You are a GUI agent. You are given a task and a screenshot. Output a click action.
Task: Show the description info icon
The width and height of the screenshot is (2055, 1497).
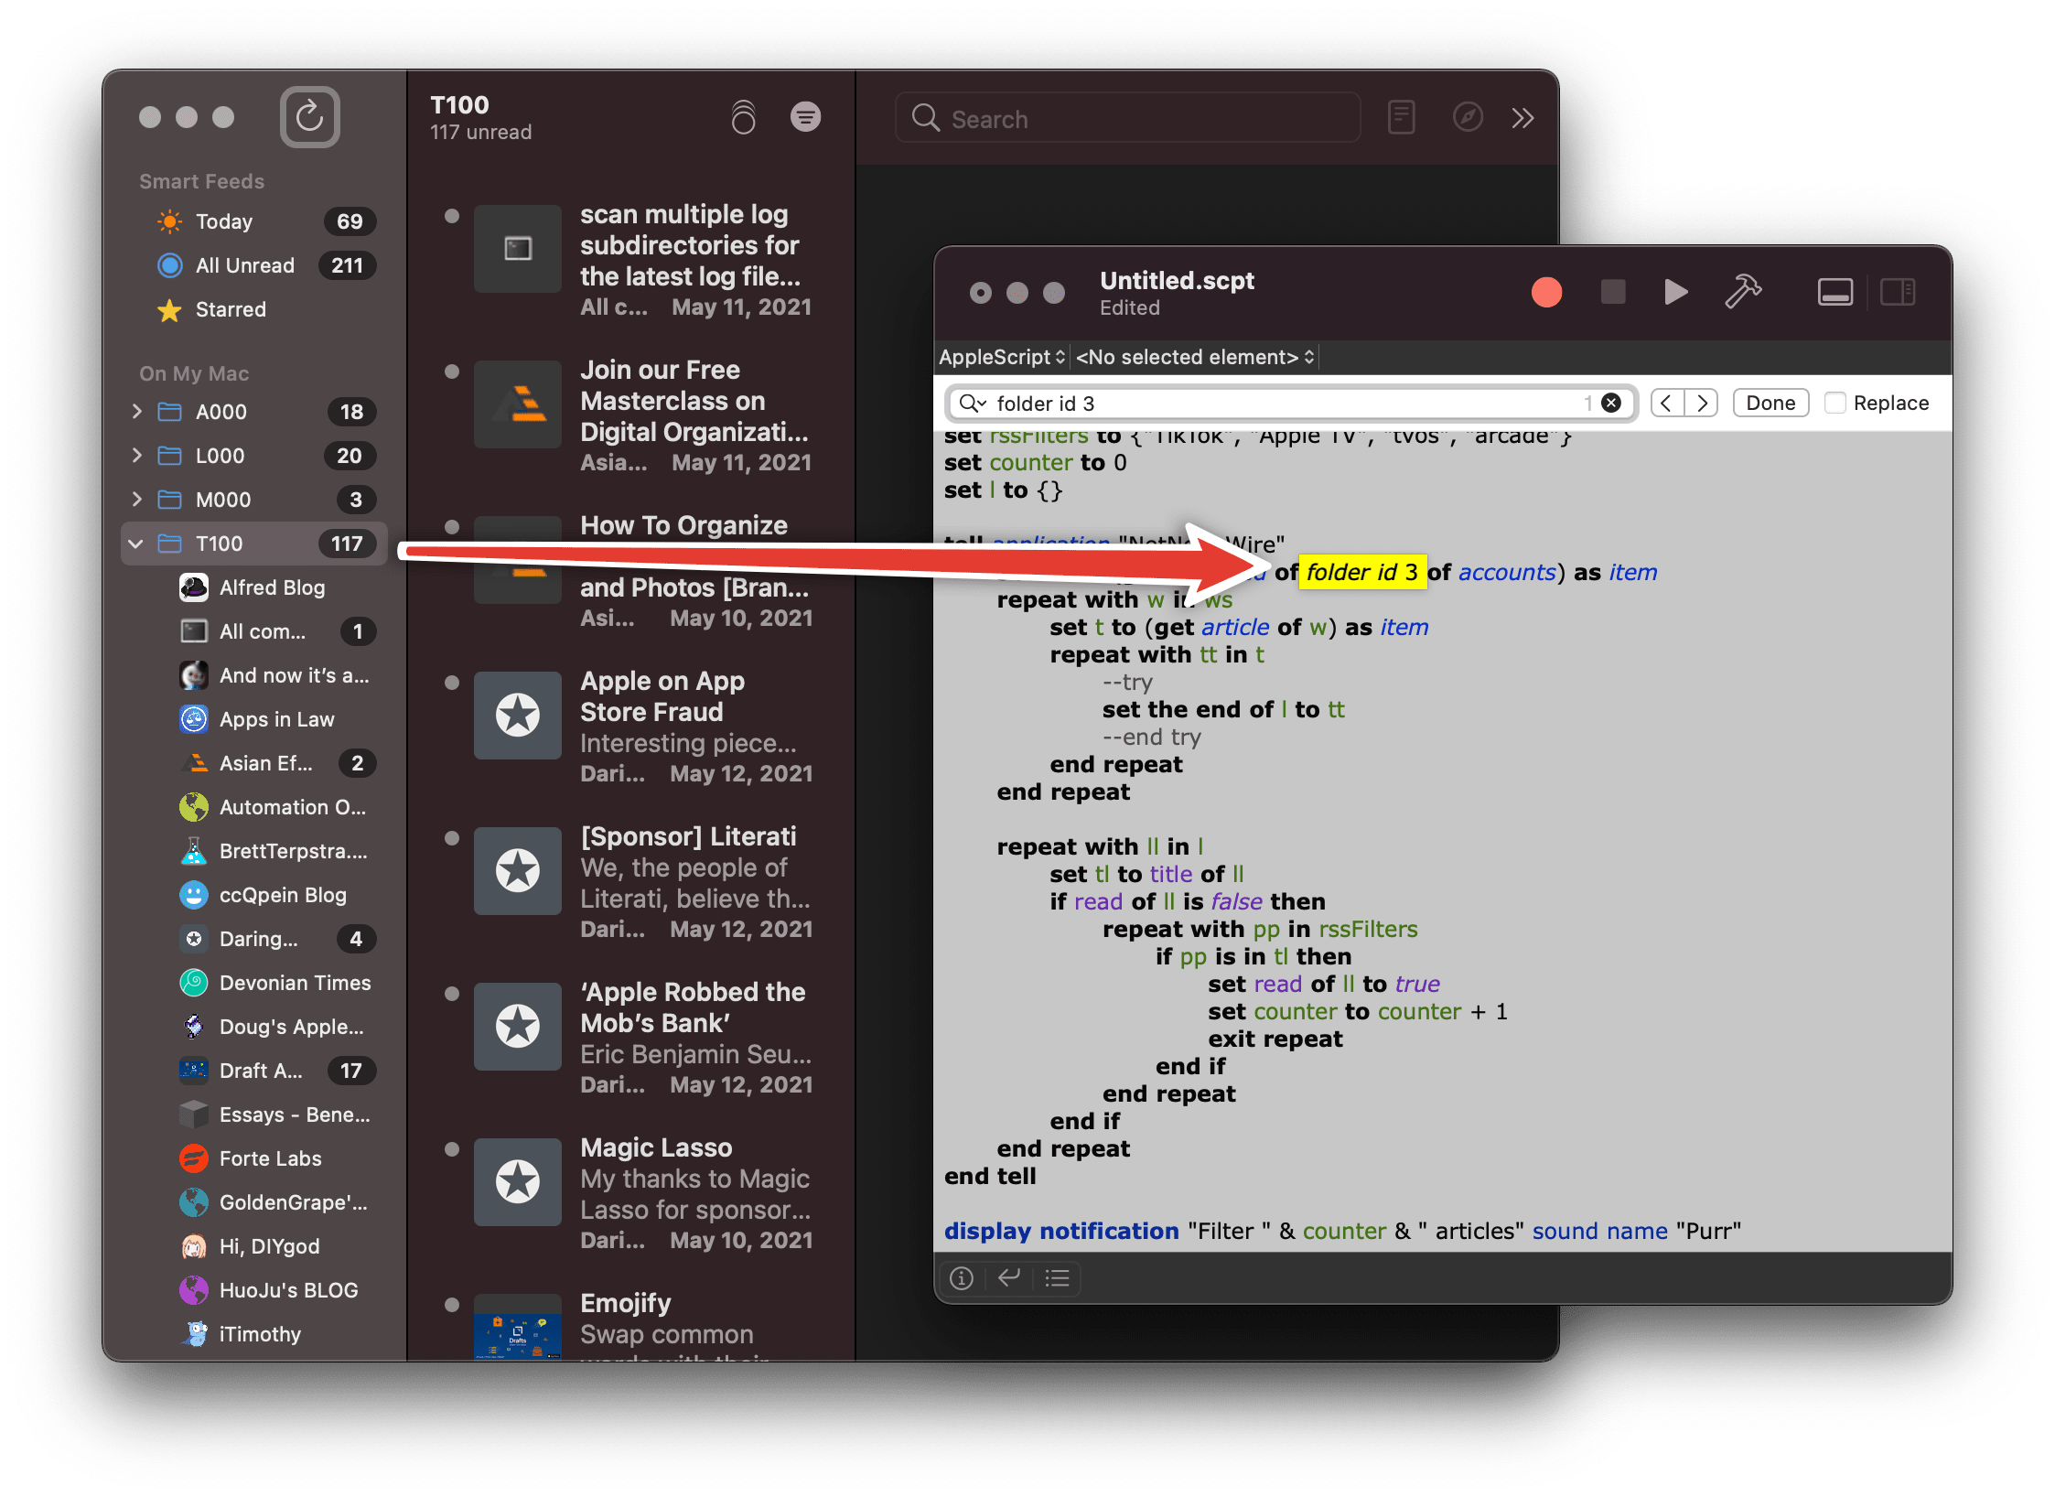(961, 1278)
